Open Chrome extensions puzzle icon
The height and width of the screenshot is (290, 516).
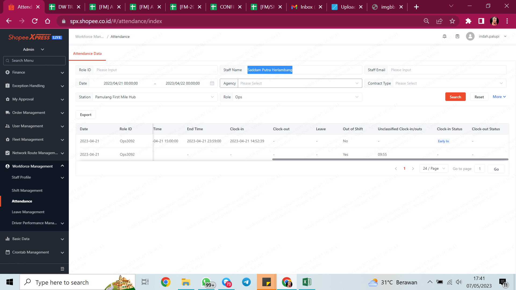click(x=468, y=21)
